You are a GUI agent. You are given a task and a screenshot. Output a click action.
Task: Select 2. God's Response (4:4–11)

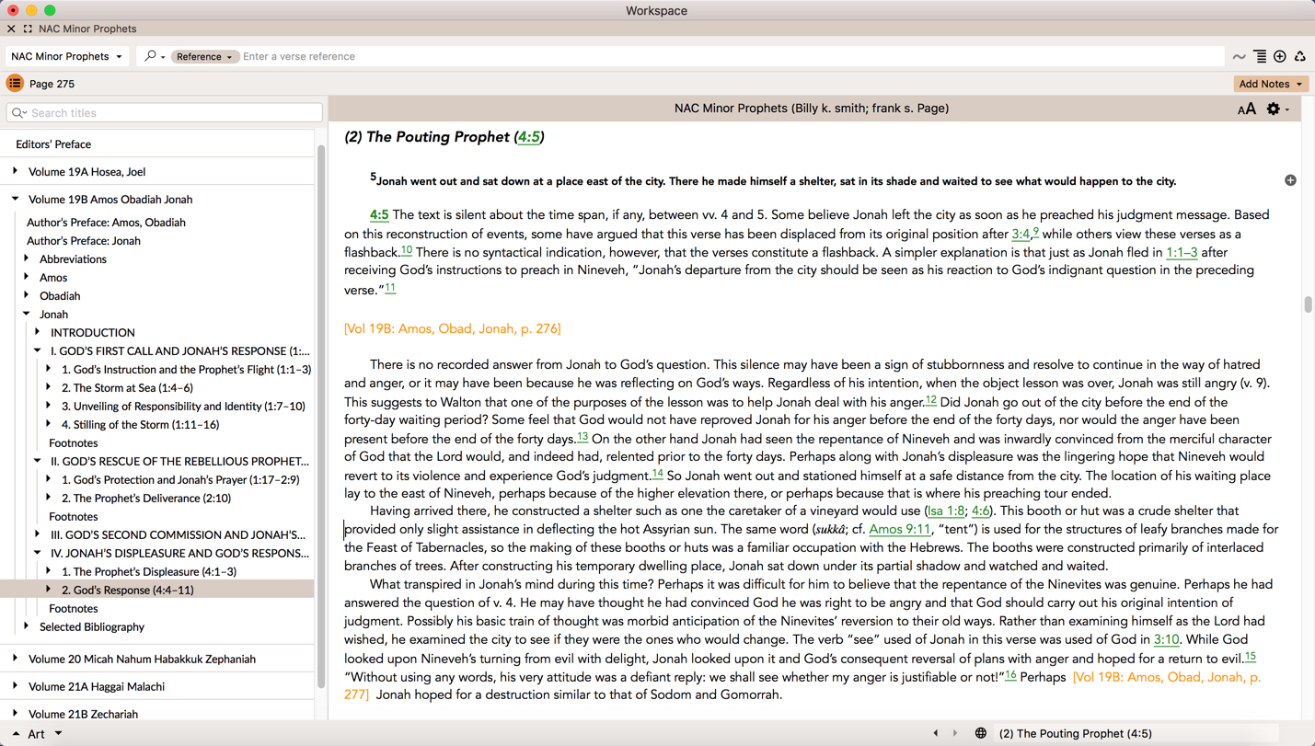click(128, 591)
